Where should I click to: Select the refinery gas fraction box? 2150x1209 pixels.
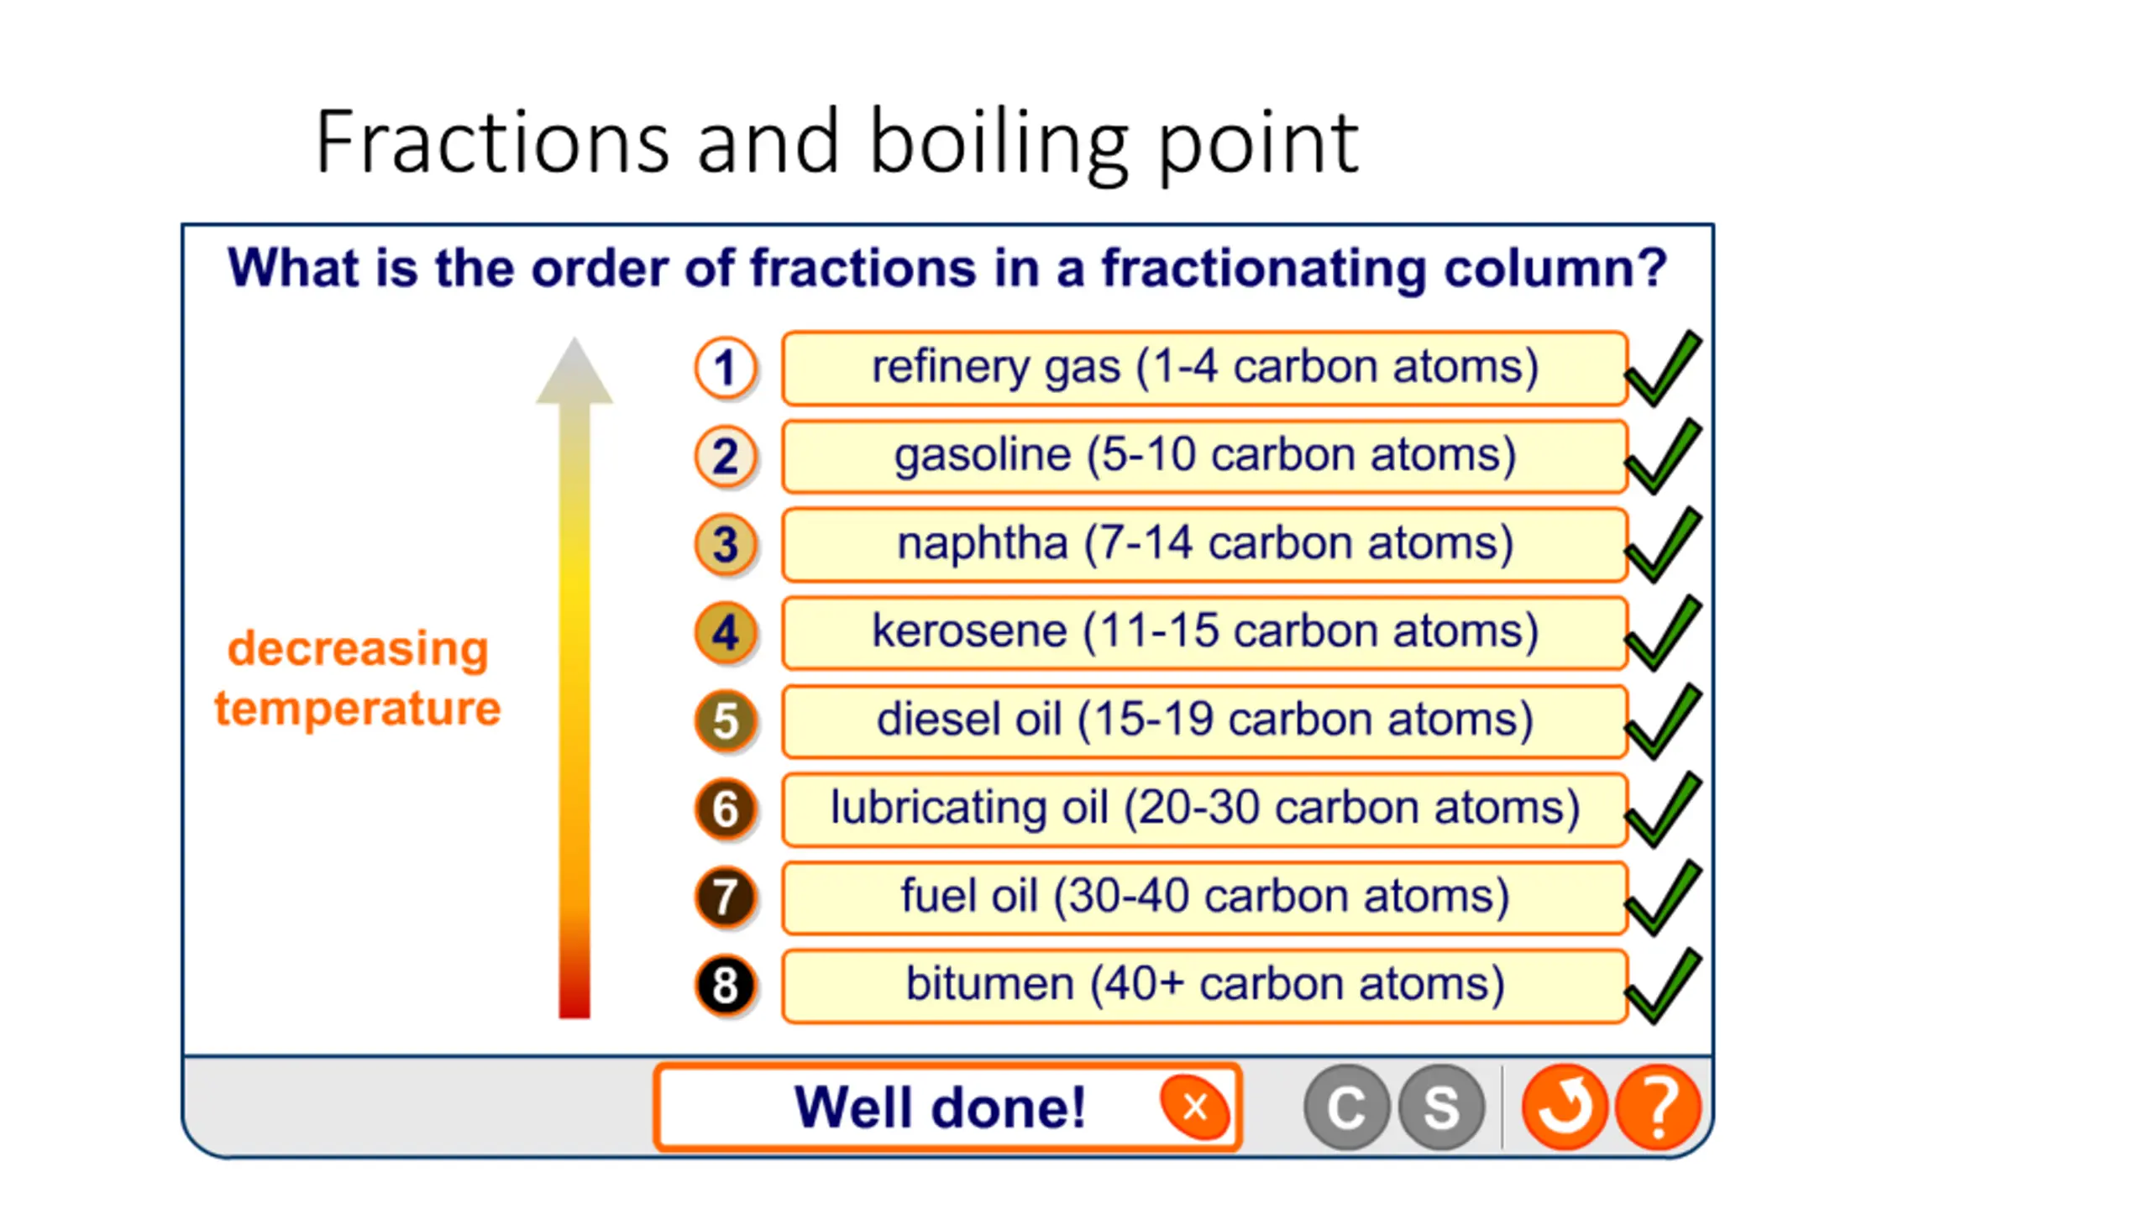[1204, 368]
